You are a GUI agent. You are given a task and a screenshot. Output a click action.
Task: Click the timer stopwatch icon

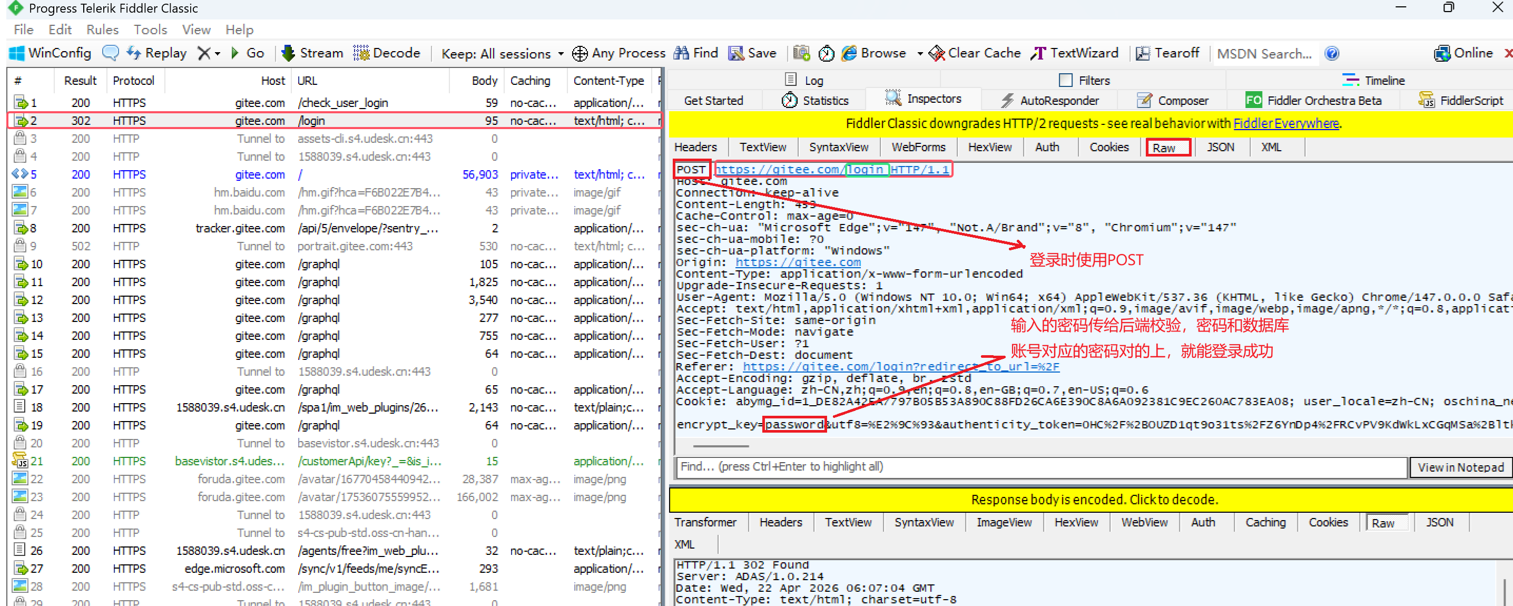point(827,53)
